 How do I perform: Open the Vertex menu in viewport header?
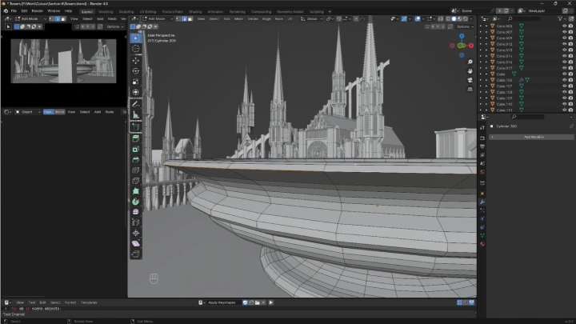coord(253,18)
